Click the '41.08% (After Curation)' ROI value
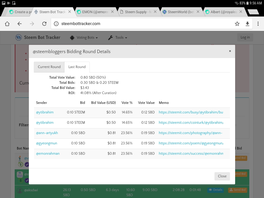Screen dimensions: 264x198 point(98,93)
